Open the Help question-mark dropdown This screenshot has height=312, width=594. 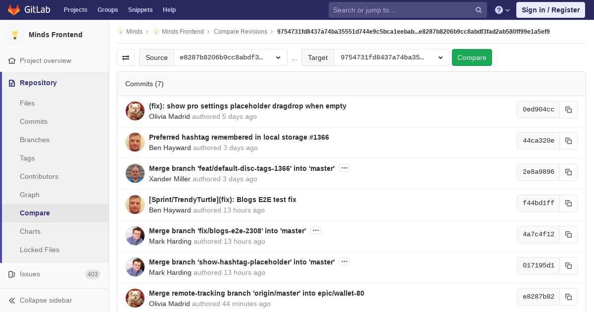[x=502, y=10]
